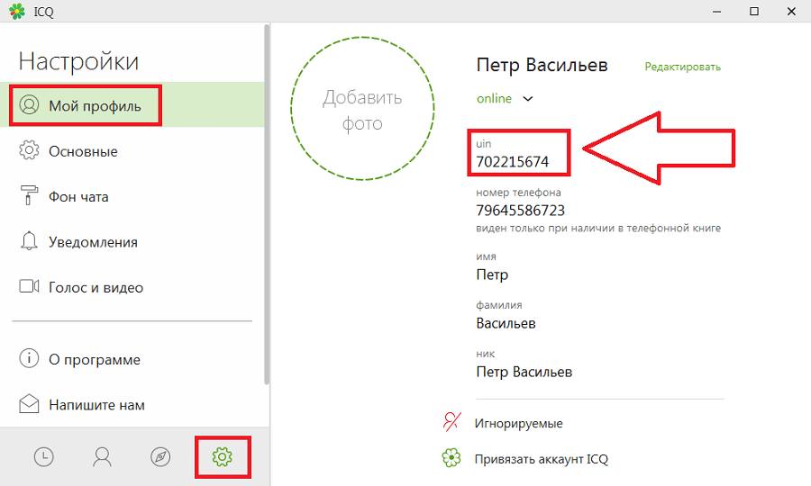Click the paint roller icon for Фон чата

coord(29,195)
